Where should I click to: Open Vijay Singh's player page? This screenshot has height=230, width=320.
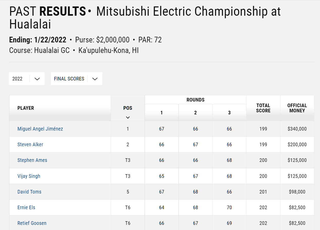pyautogui.click(x=29, y=176)
